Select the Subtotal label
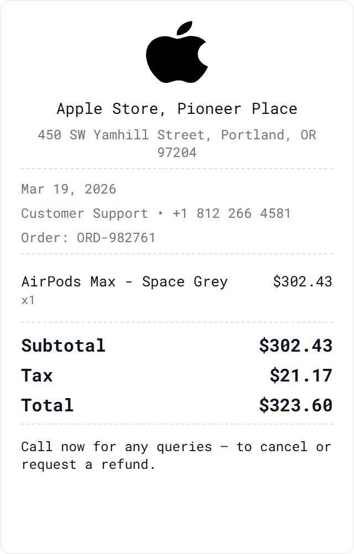This screenshot has height=554, width=354. 63,346
